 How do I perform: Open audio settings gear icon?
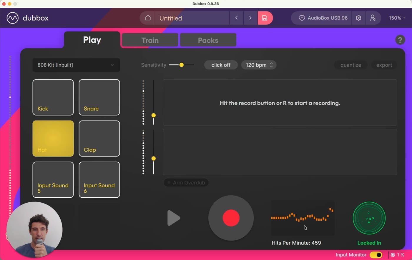click(358, 18)
